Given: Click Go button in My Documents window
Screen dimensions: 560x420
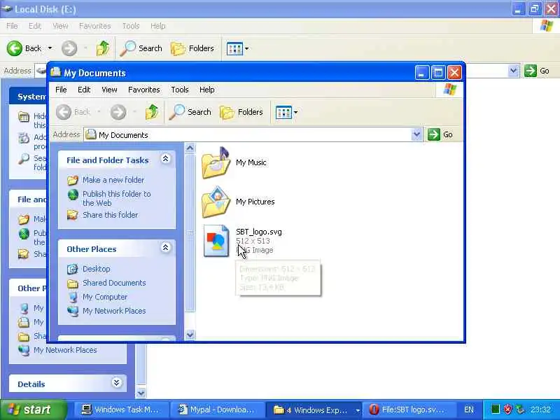Looking at the screenshot, I should 440,134.
